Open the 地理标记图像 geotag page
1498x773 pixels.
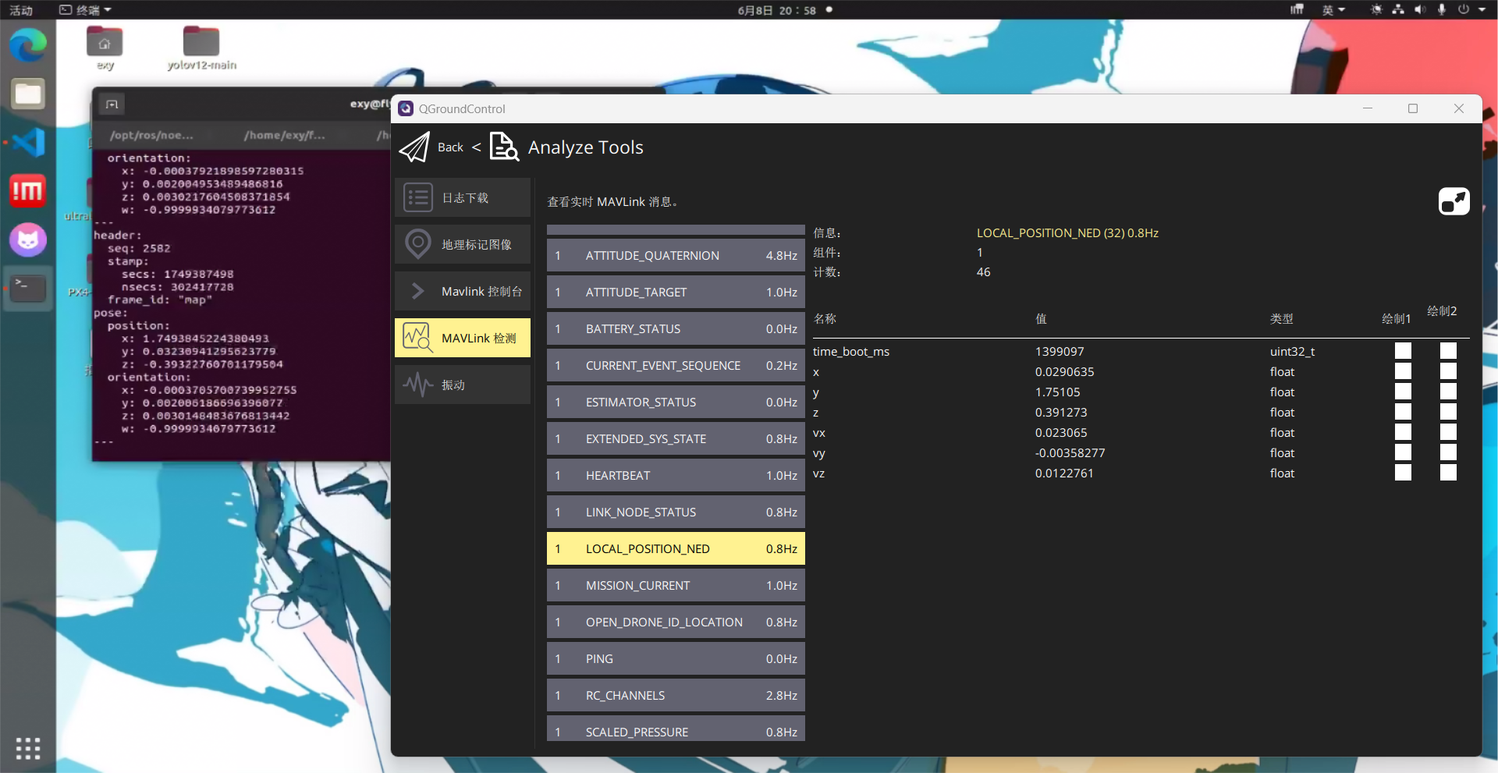pos(463,244)
